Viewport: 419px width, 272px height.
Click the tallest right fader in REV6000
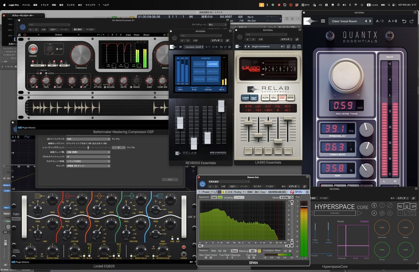tap(221, 106)
